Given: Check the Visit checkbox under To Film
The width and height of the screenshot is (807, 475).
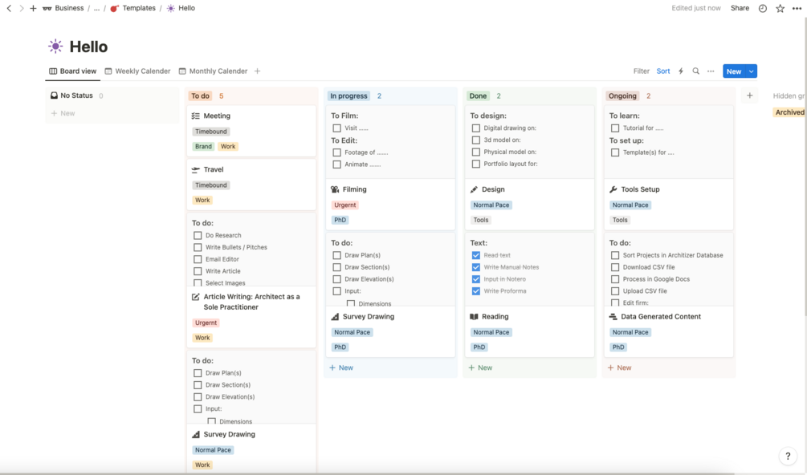Looking at the screenshot, I should point(336,128).
